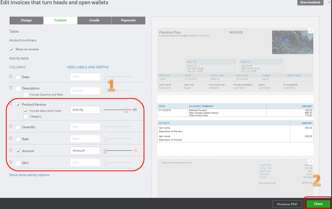Expand Show more activity options
The width and height of the screenshot is (332, 209).
[29, 175]
